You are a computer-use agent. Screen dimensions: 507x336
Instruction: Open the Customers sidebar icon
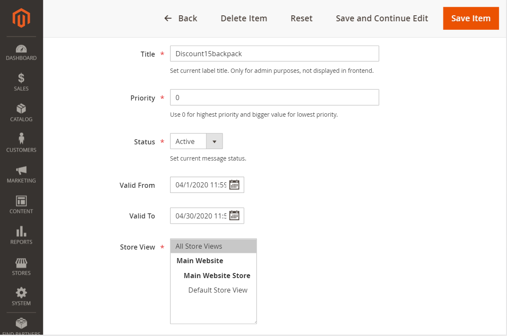click(21, 139)
